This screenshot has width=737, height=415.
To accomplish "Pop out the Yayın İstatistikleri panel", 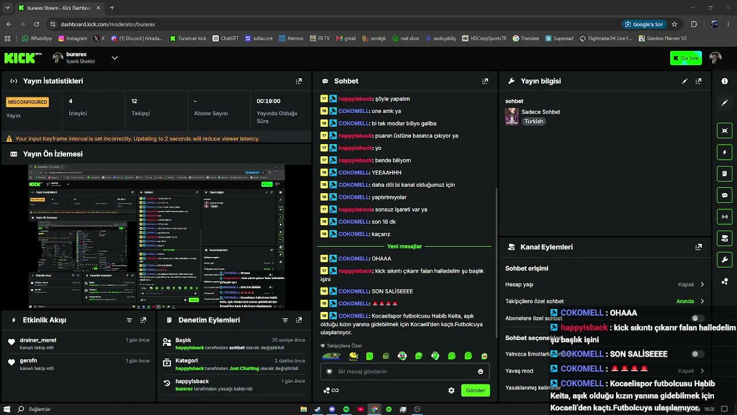I will point(299,81).
